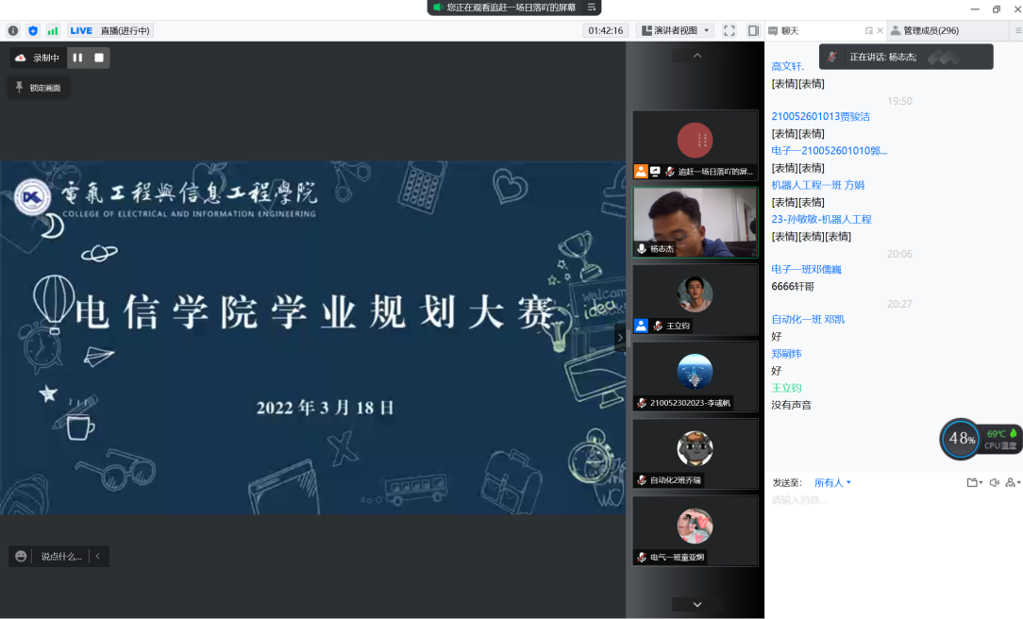Open the emoji reaction picker
The height and width of the screenshot is (619, 1023).
click(21, 557)
